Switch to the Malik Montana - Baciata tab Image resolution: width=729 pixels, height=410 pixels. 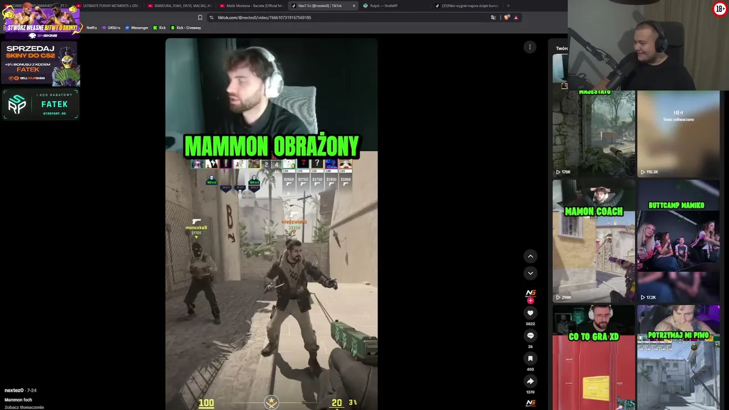251,6
